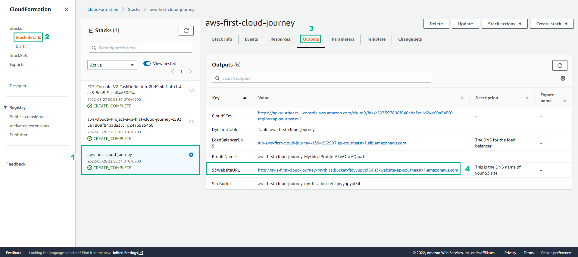Sort by the Export name column arrow

pos(565,101)
